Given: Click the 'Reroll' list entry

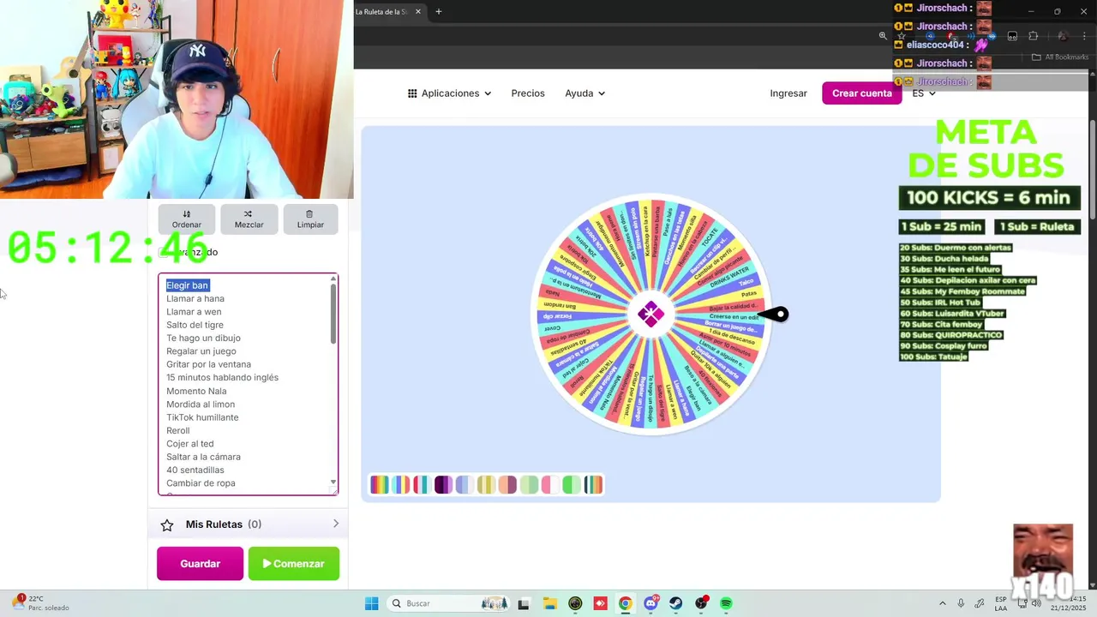Looking at the screenshot, I should pos(178,430).
